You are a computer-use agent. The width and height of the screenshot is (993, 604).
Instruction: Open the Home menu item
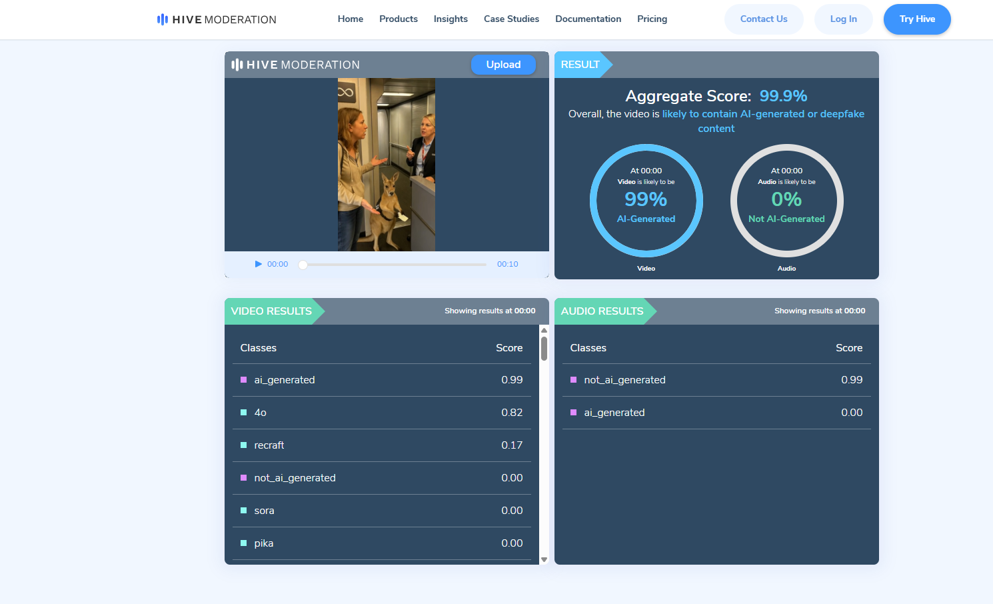point(350,19)
